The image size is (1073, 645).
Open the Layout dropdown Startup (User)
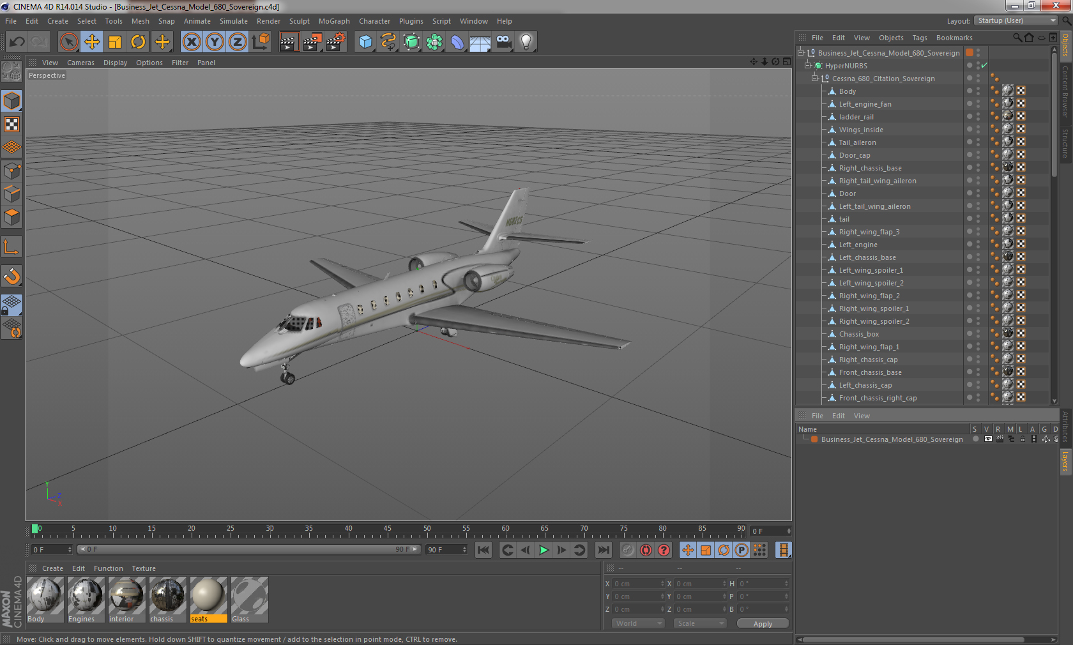click(1017, 21)
